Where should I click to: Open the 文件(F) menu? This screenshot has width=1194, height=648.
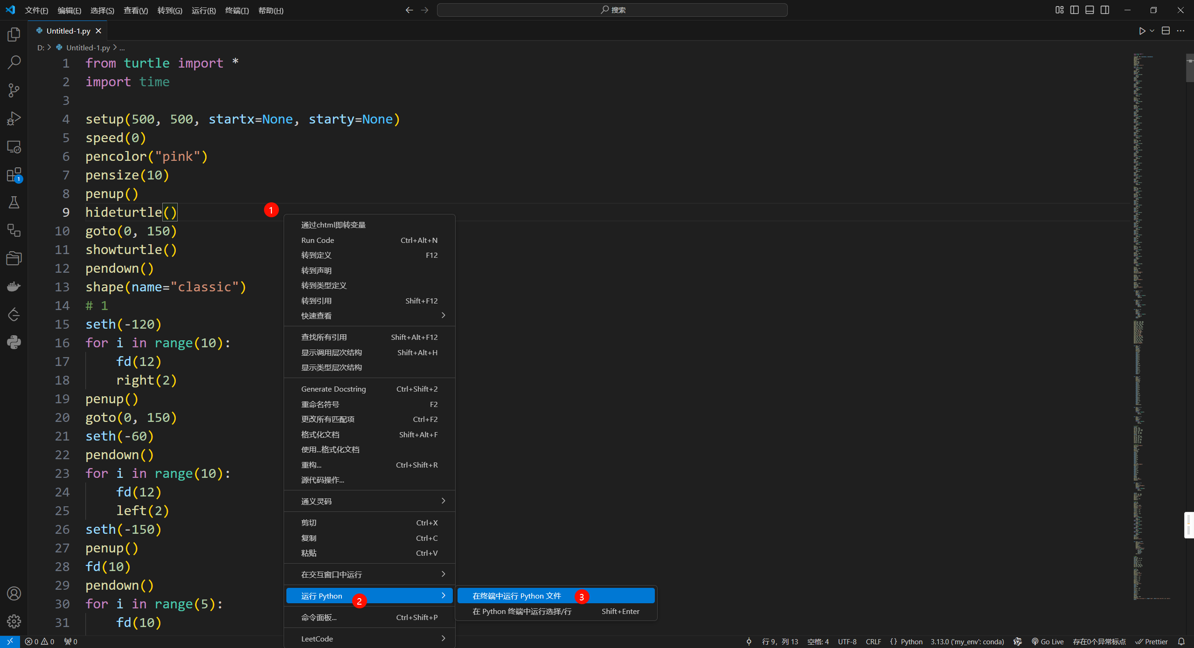(x=36, y=10)
